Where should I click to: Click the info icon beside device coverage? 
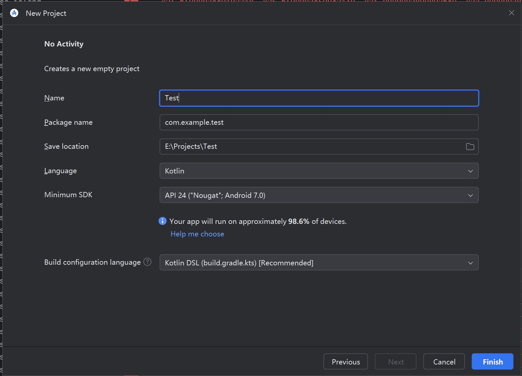(163, 221)
